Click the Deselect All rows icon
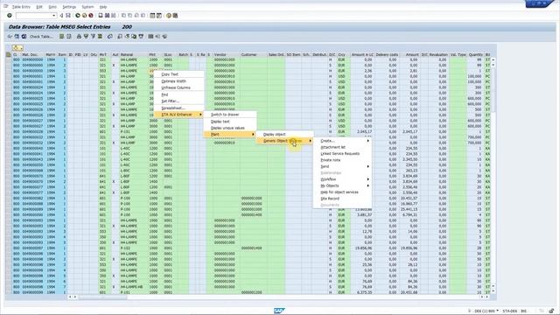Viewport: 560px width, 315px height. [x=68, y=37]
